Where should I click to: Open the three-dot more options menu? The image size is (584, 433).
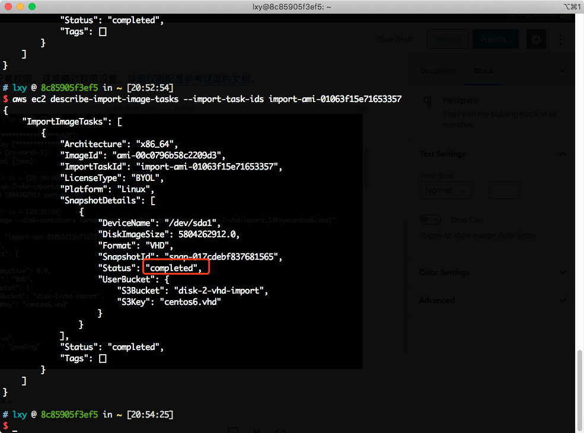(560, 40)
